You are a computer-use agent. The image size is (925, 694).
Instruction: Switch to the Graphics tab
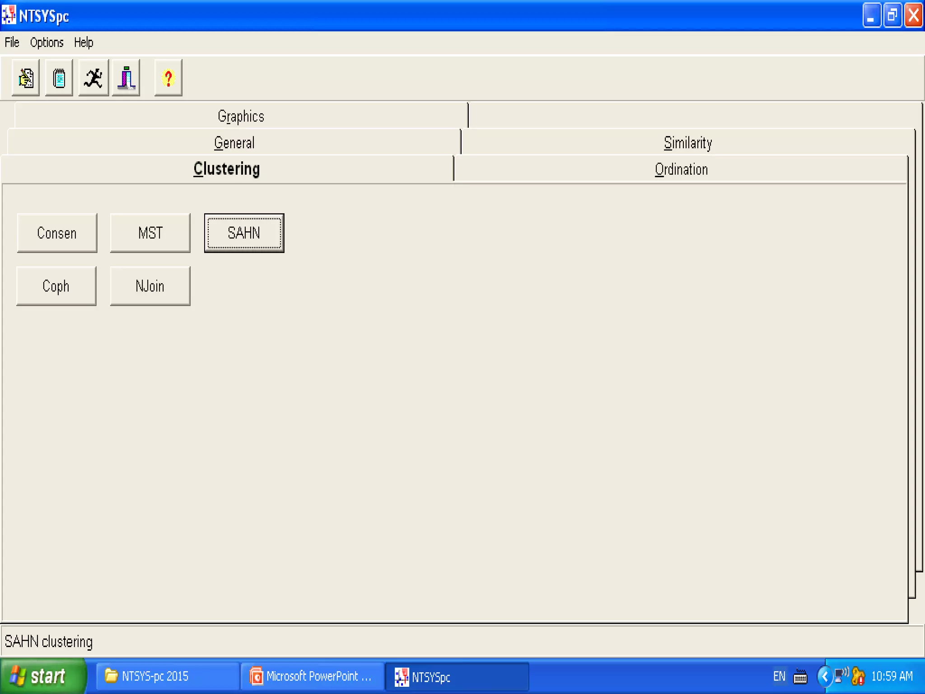point(241,116)
